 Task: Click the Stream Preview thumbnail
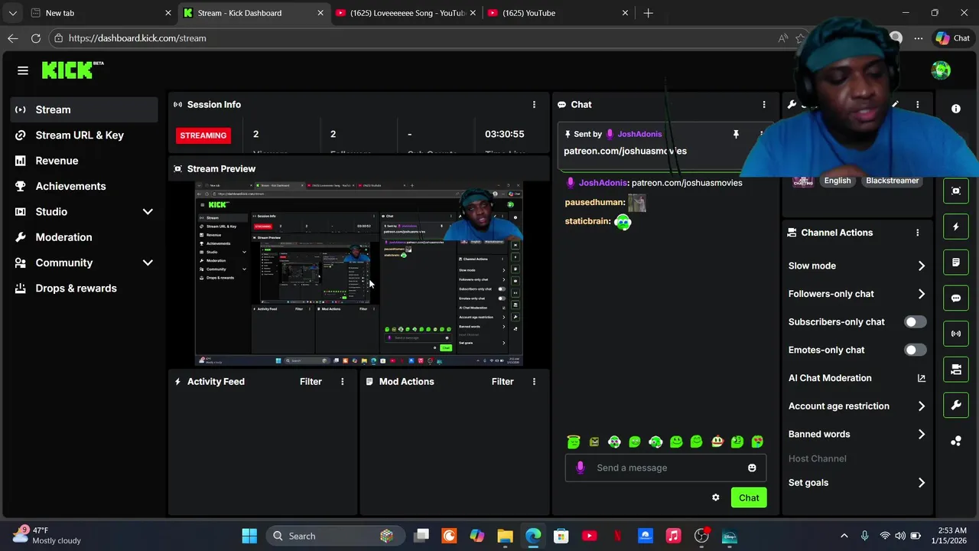[359, 273]
